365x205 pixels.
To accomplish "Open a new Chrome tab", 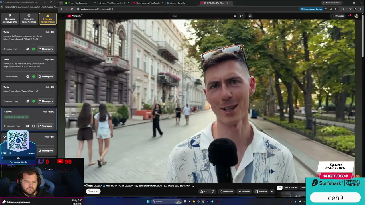I will point(236,3).
